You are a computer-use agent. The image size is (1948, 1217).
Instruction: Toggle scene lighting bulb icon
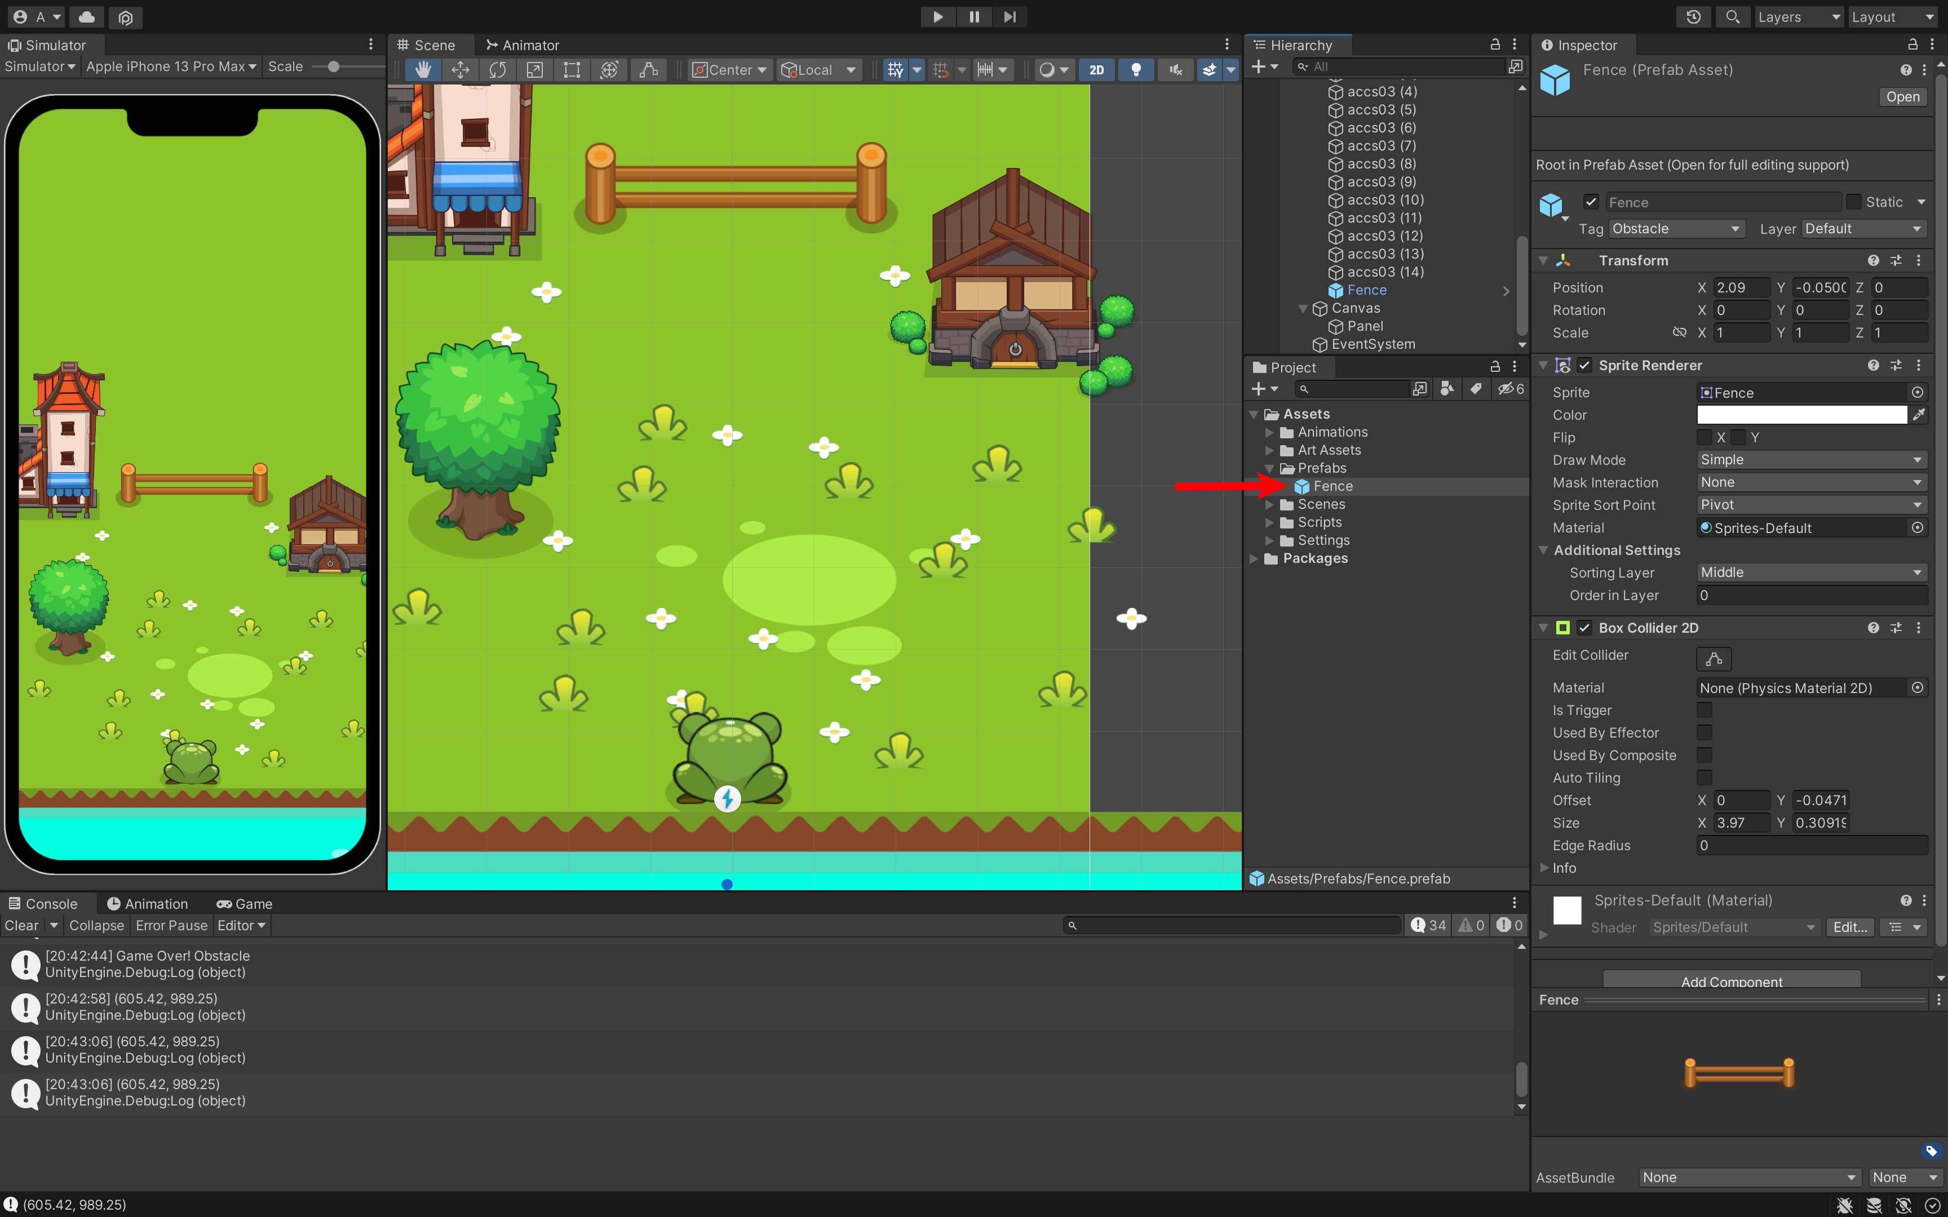pos(1136,70)
